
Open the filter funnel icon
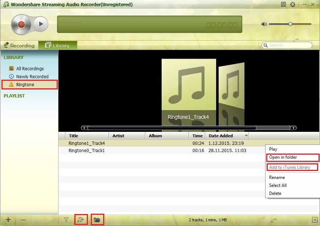(66, 220)
